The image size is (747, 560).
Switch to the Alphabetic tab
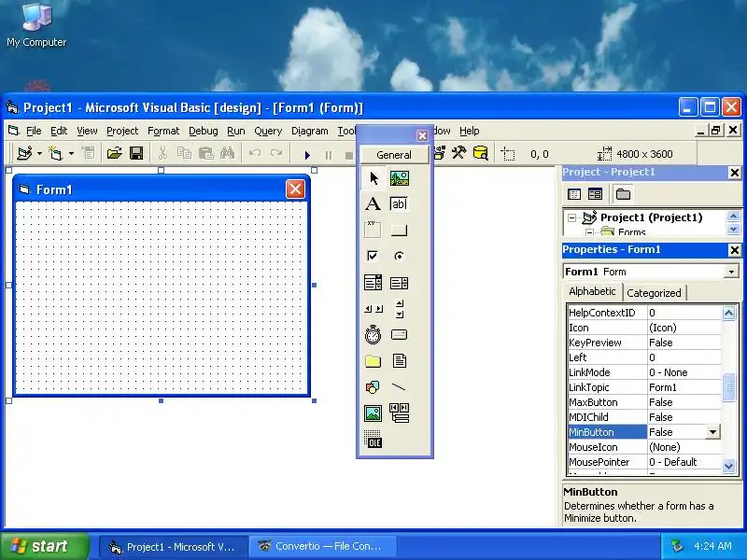pyautogui.click(x=592, y=291)
